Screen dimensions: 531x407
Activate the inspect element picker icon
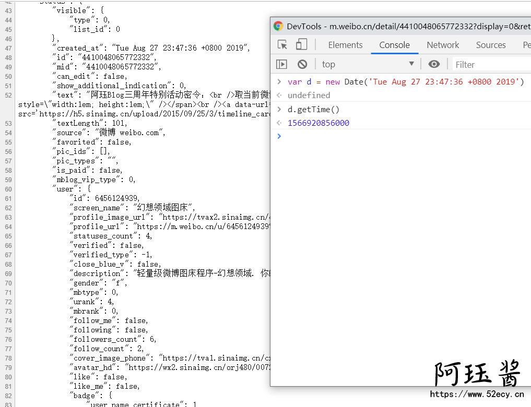click(x=282, y=45)
